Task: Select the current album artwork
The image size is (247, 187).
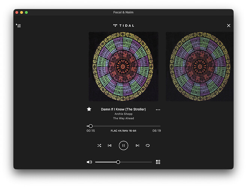Action: coord(124,67)
